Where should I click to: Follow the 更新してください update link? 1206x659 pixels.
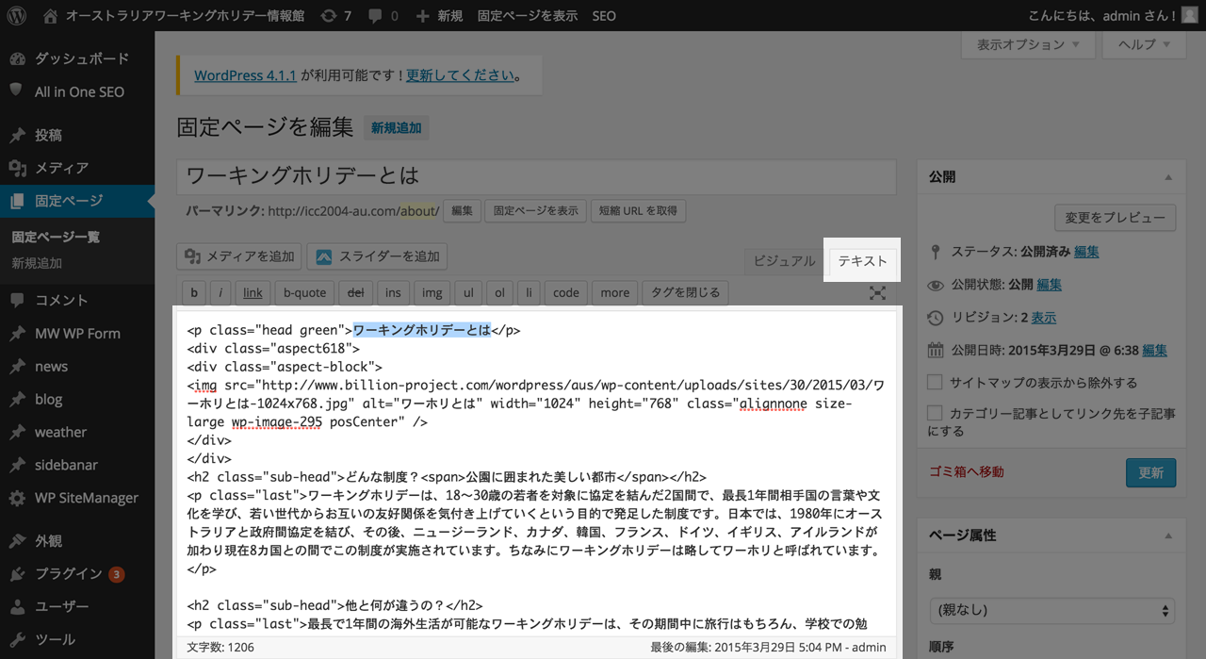tap(461, 75)
